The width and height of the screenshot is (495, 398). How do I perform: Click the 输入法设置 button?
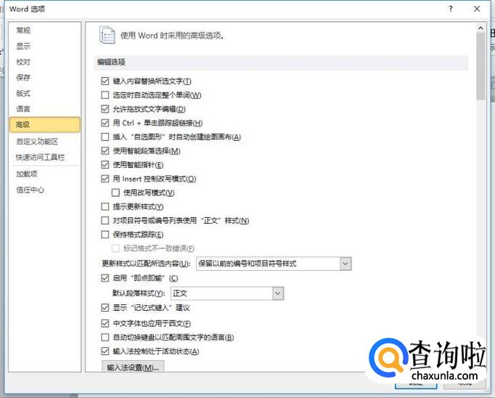(x=133, y=367)
